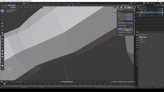Open the Modifier properties tab (wrench icon)
Screen dimensions: 164x92
coord(137,53)
